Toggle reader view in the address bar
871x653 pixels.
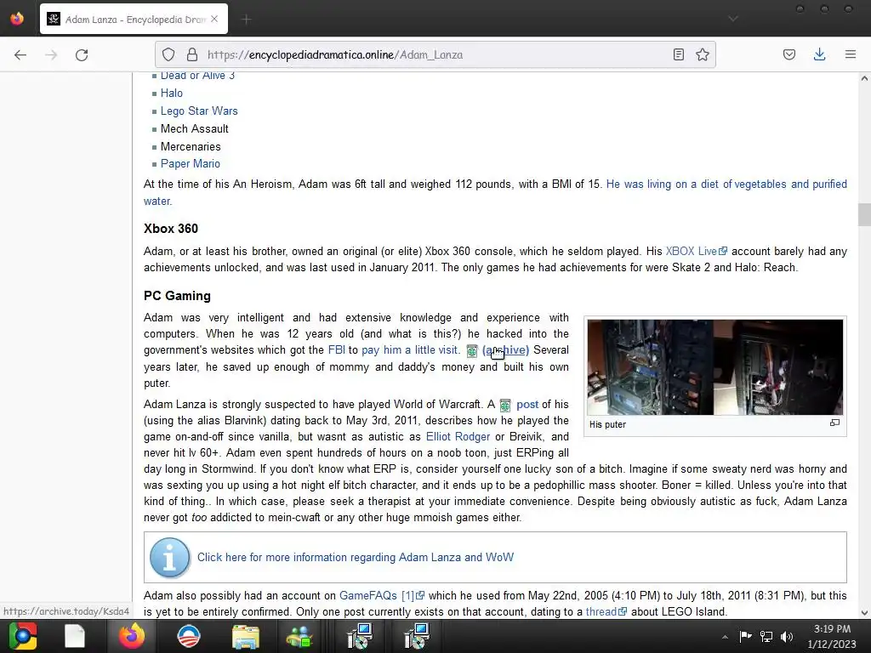678,54
